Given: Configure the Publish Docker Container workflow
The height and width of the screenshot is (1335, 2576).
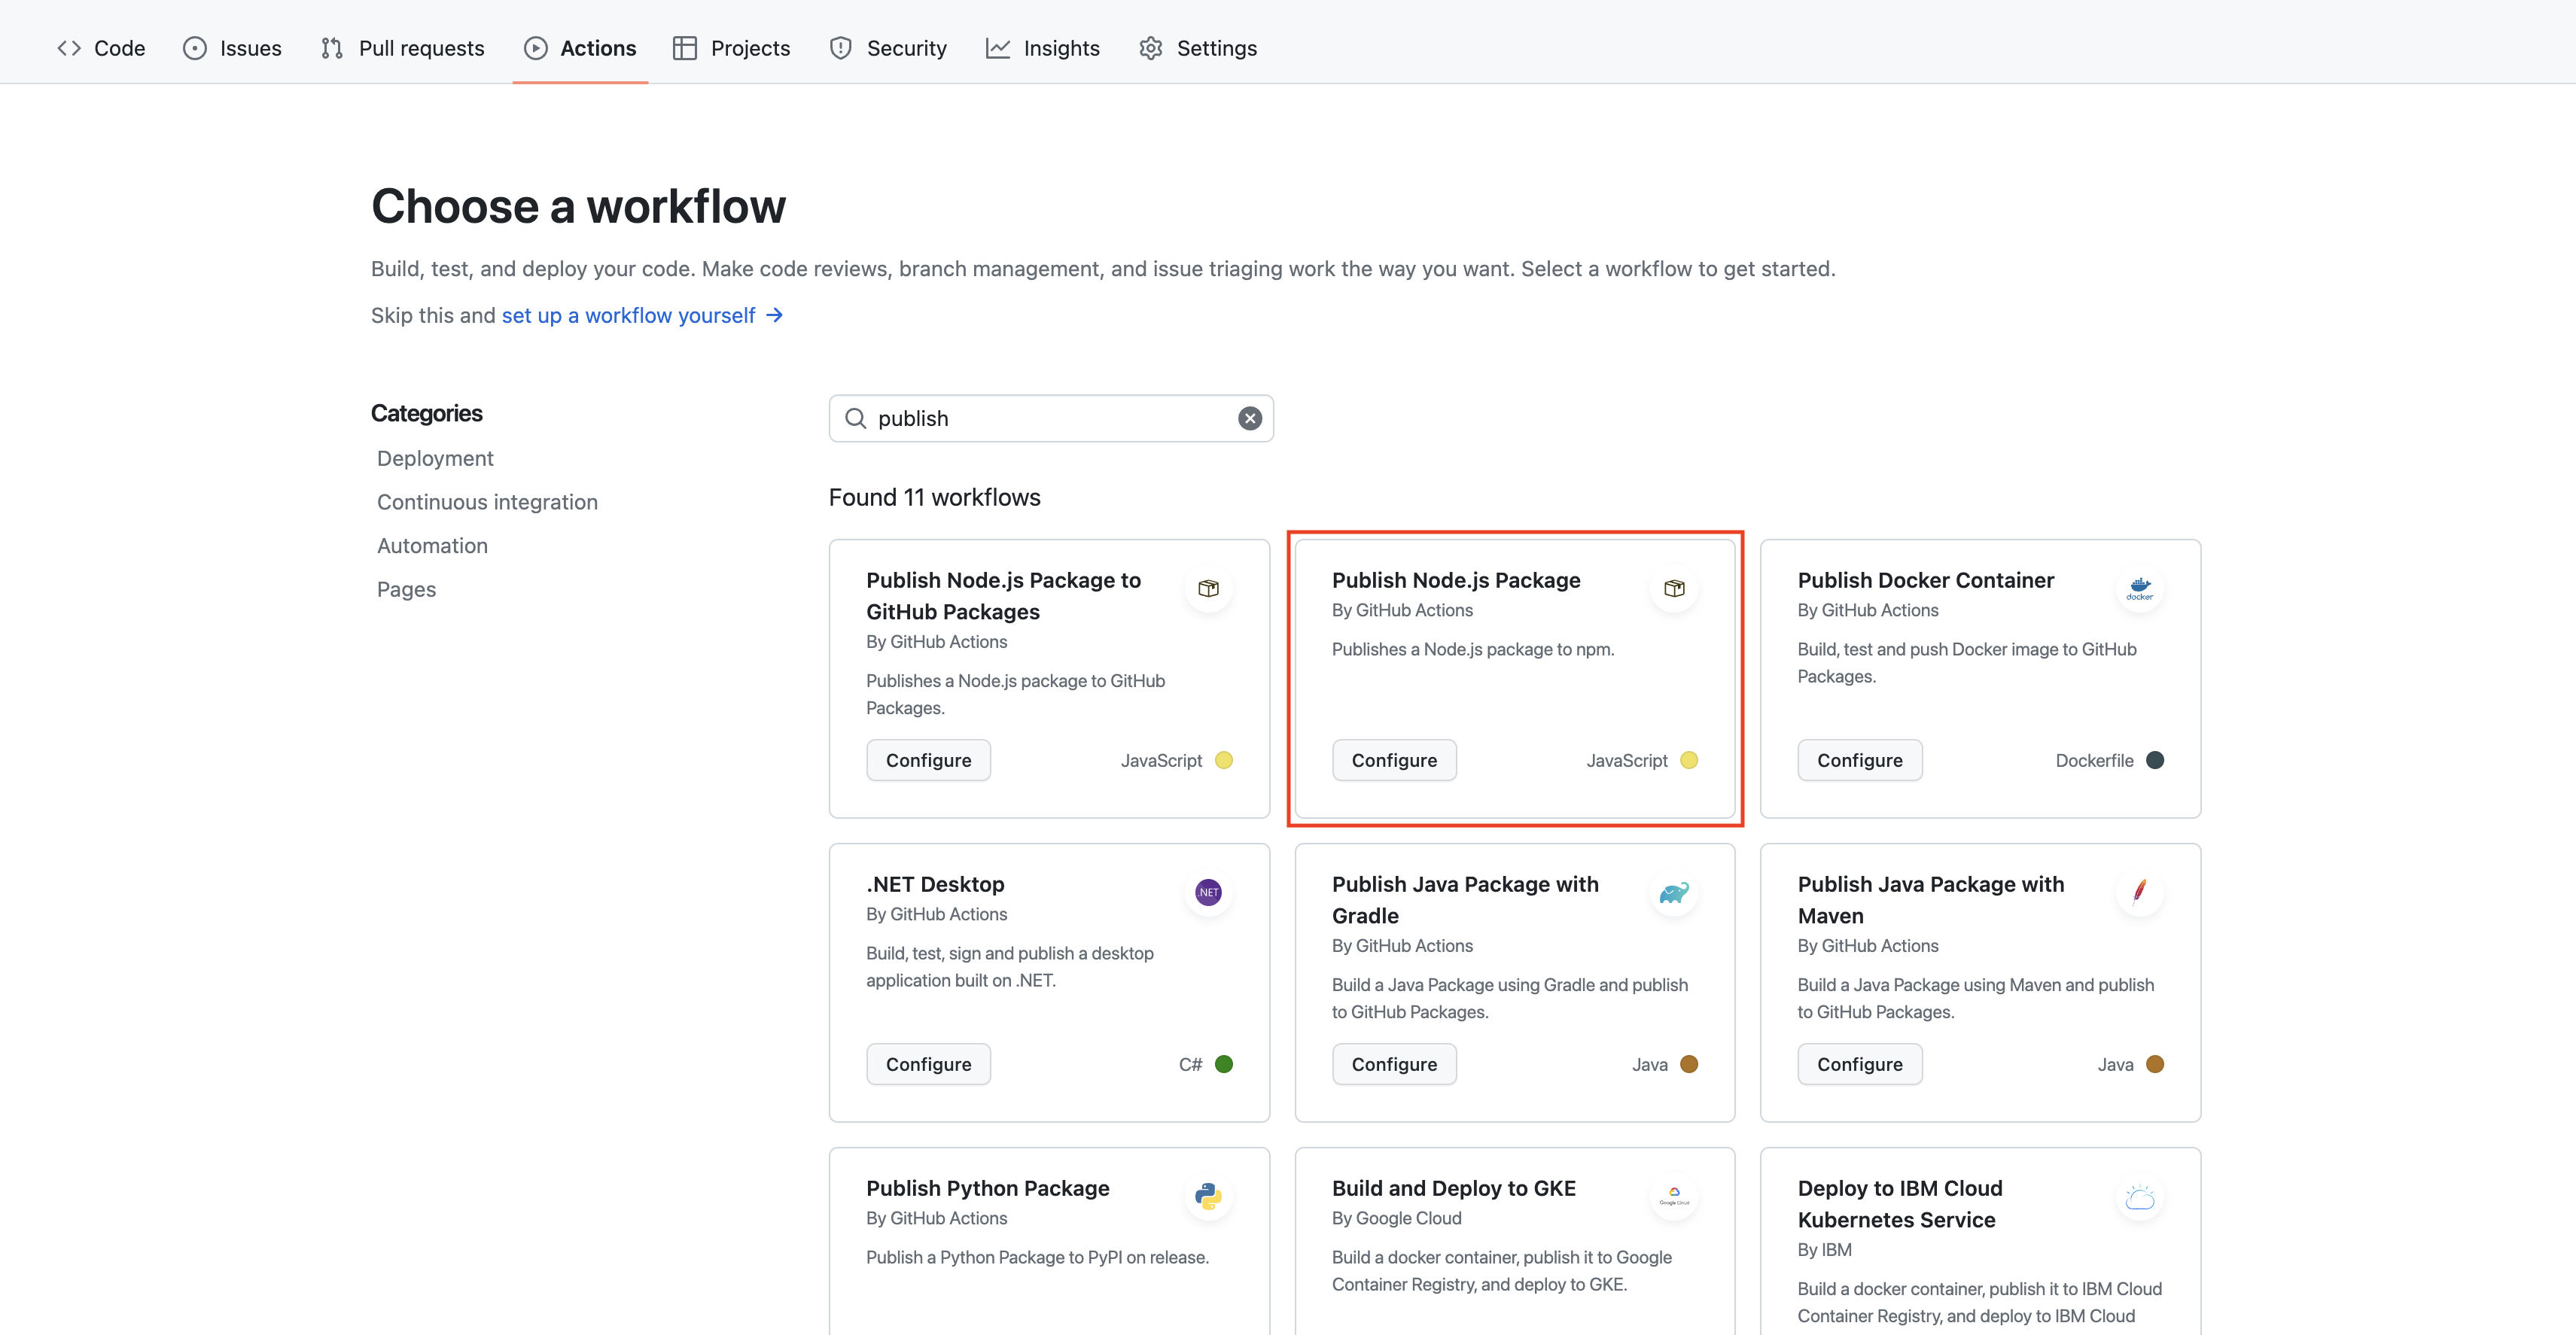Looking at the screenshot, I should (x=1859, y=760).
